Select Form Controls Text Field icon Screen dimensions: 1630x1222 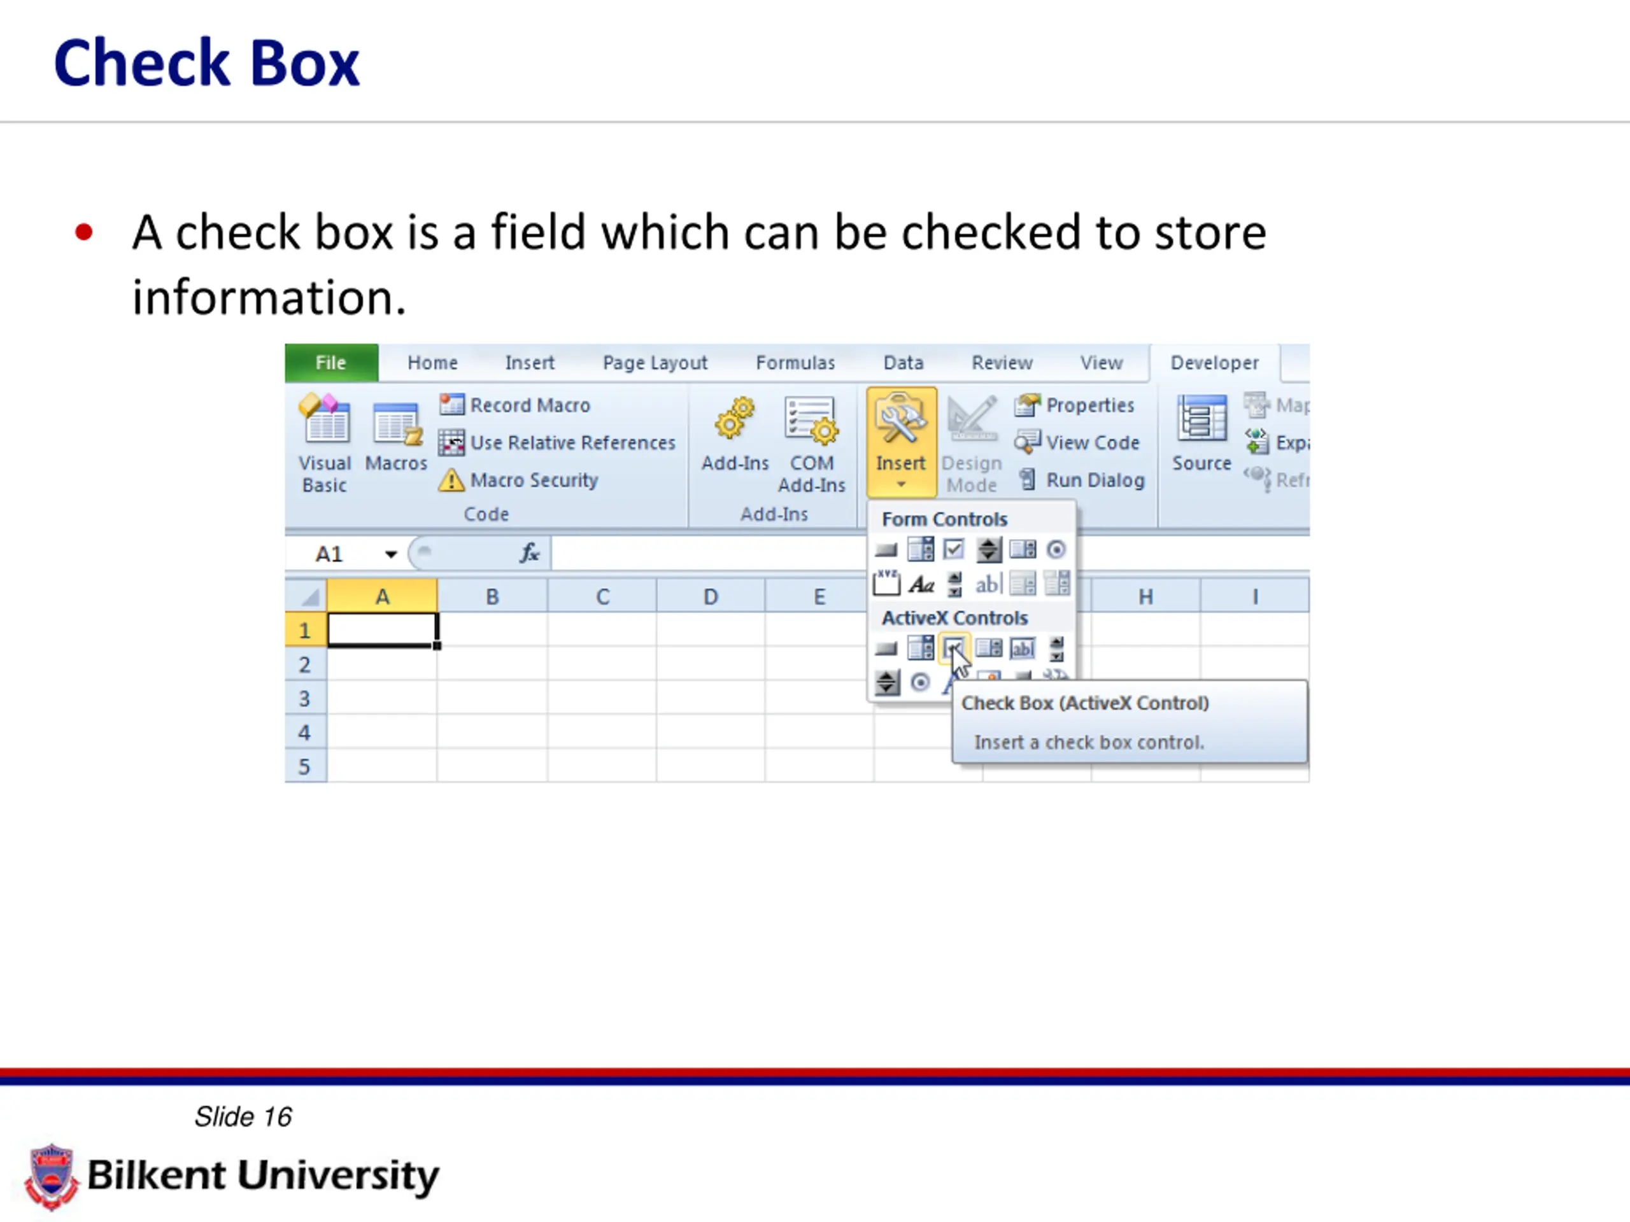988,584
